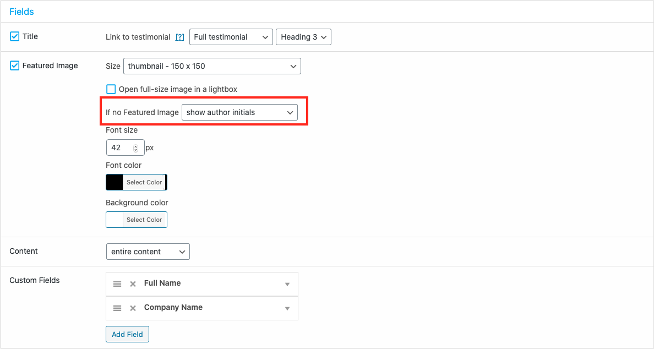
Task: Open the Full testimonial link dropdown
Action: point(231,37)
